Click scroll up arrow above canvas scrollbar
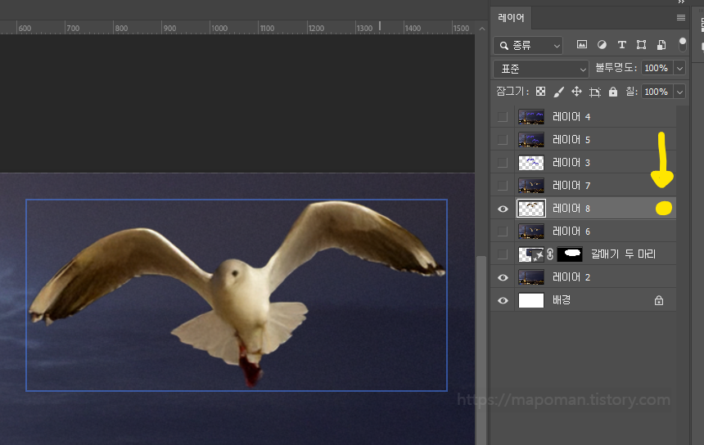 pyautogui.click(x=482, y=29)
